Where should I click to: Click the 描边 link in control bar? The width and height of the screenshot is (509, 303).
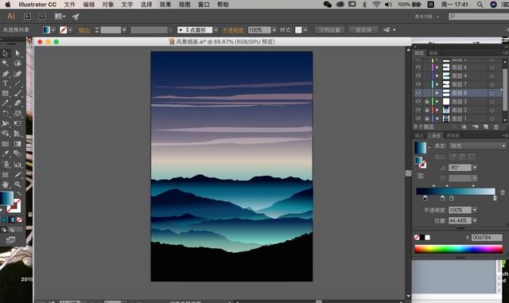click(84, 30)
